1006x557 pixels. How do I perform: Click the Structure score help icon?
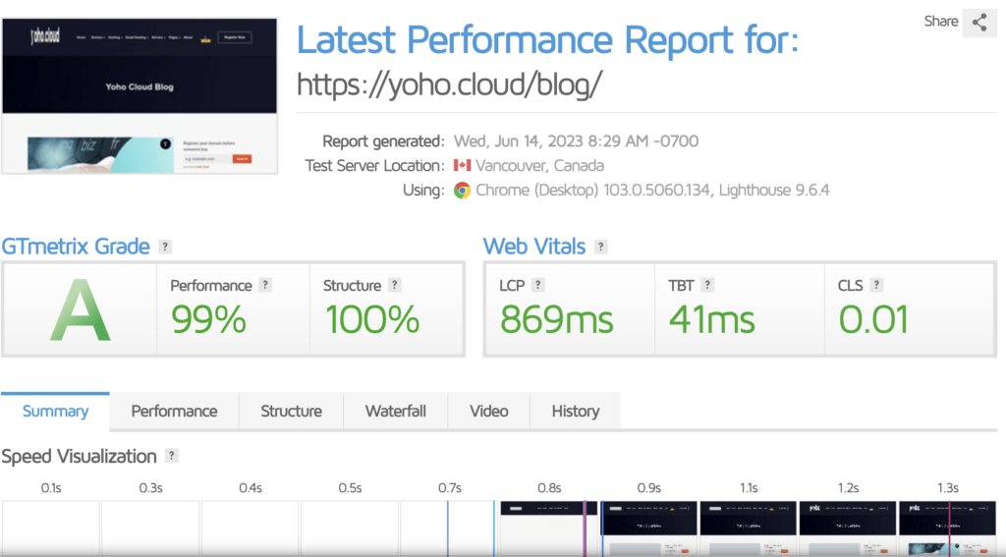[x=394, y=285]
